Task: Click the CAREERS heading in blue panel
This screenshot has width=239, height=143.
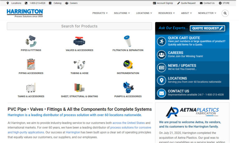Action: [x=176, y=53]
